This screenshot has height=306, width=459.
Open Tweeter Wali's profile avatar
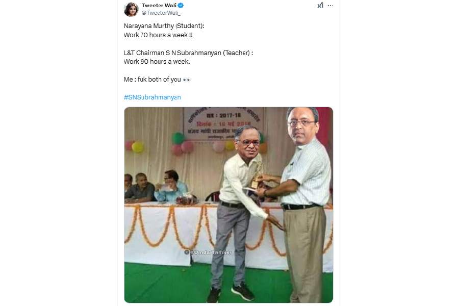pyautogui.click(x=131, y=9)
